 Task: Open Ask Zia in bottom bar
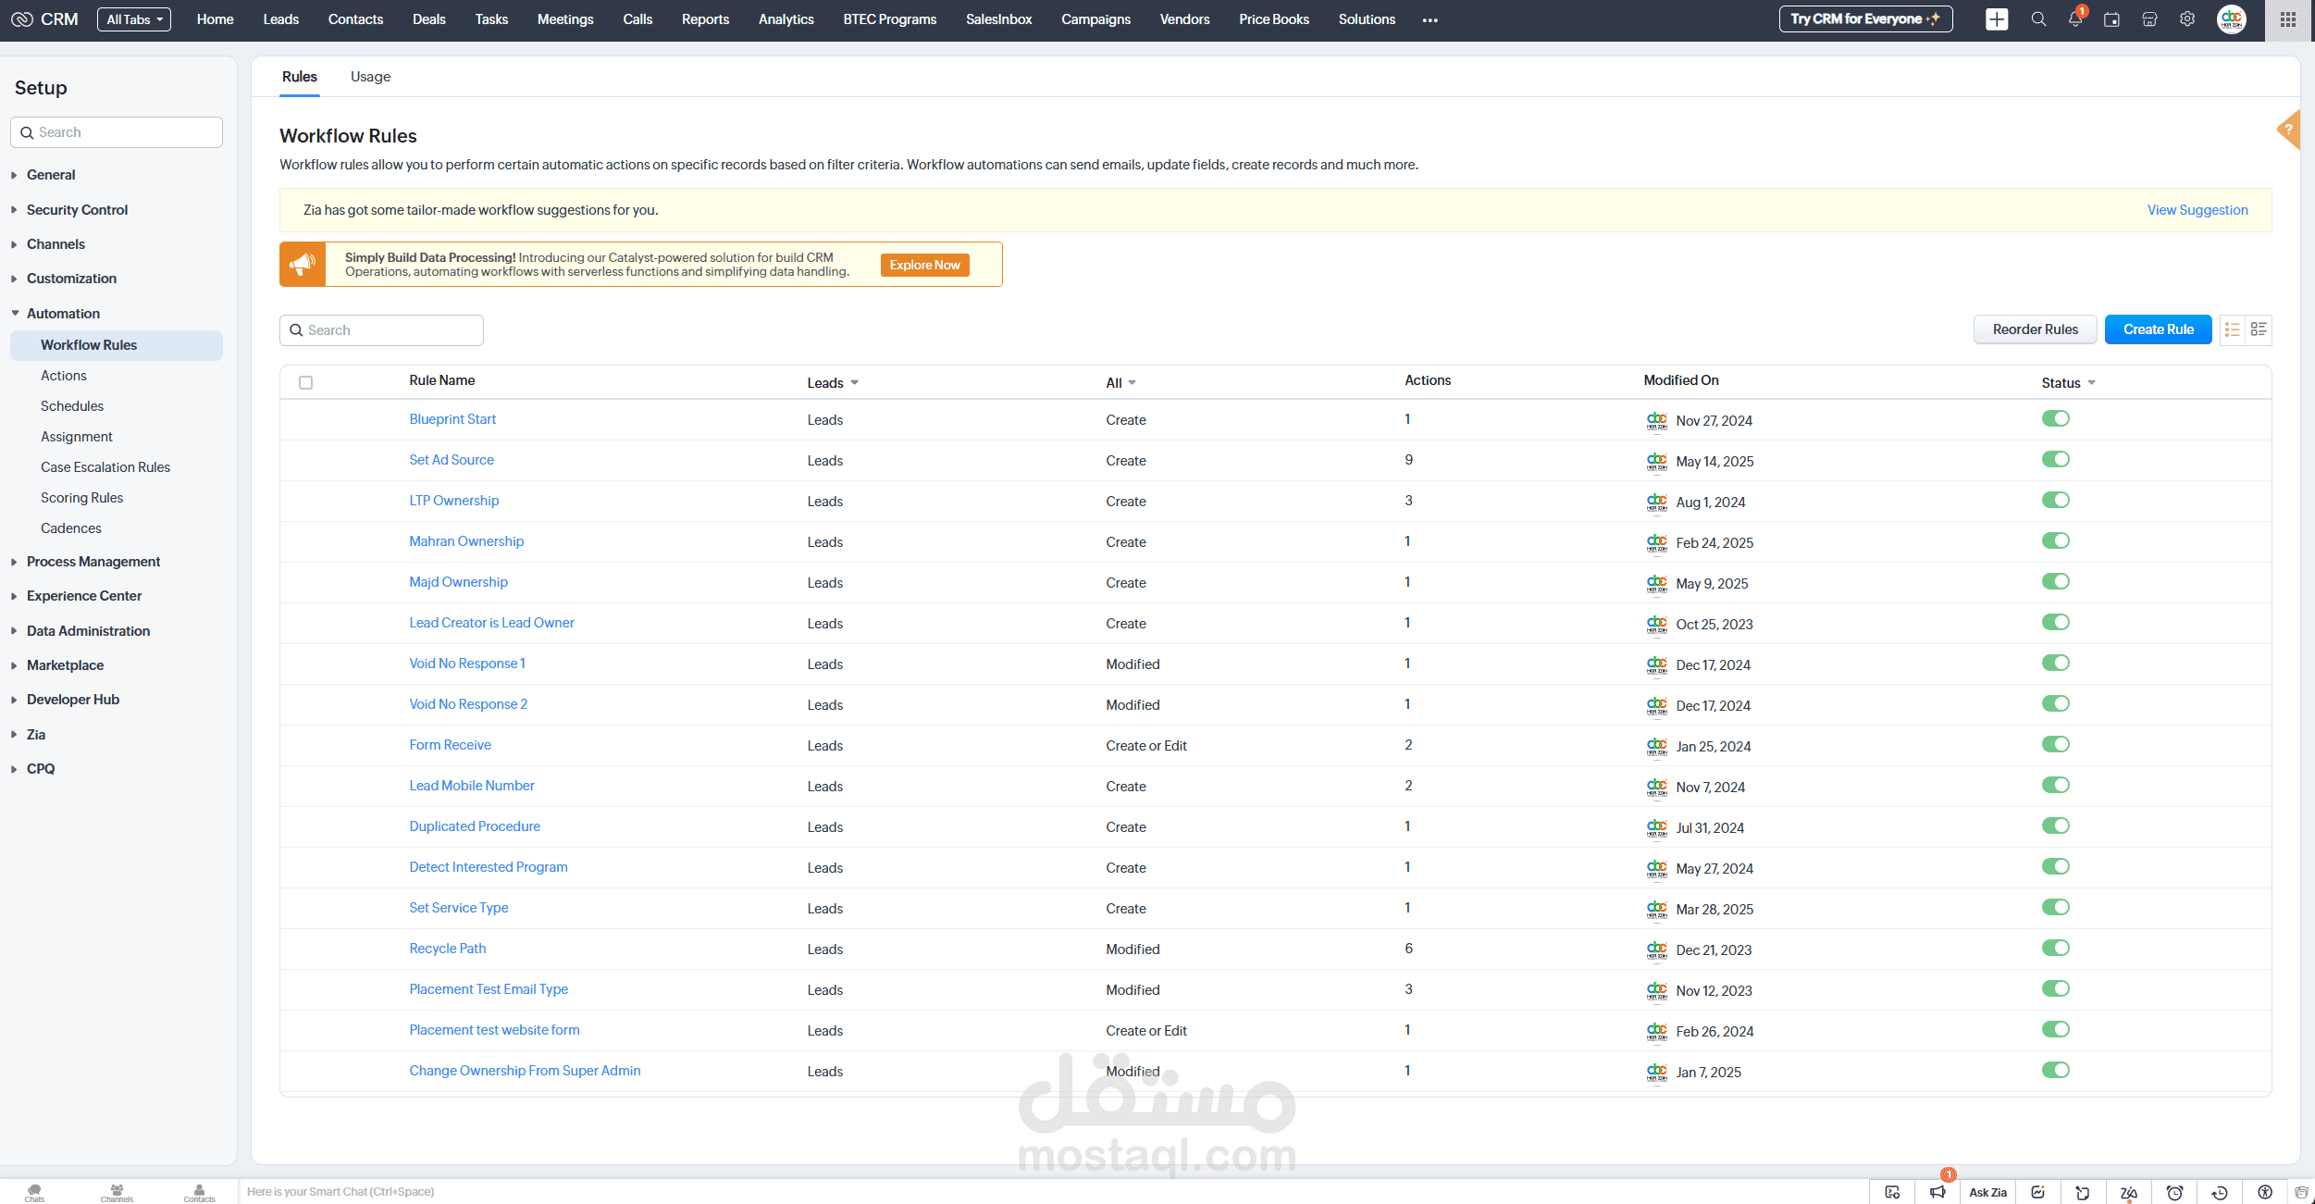point(1987,1192)
